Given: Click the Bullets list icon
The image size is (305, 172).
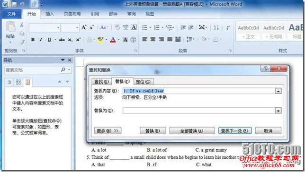Looking at the screenshot, I should [145, 27].
